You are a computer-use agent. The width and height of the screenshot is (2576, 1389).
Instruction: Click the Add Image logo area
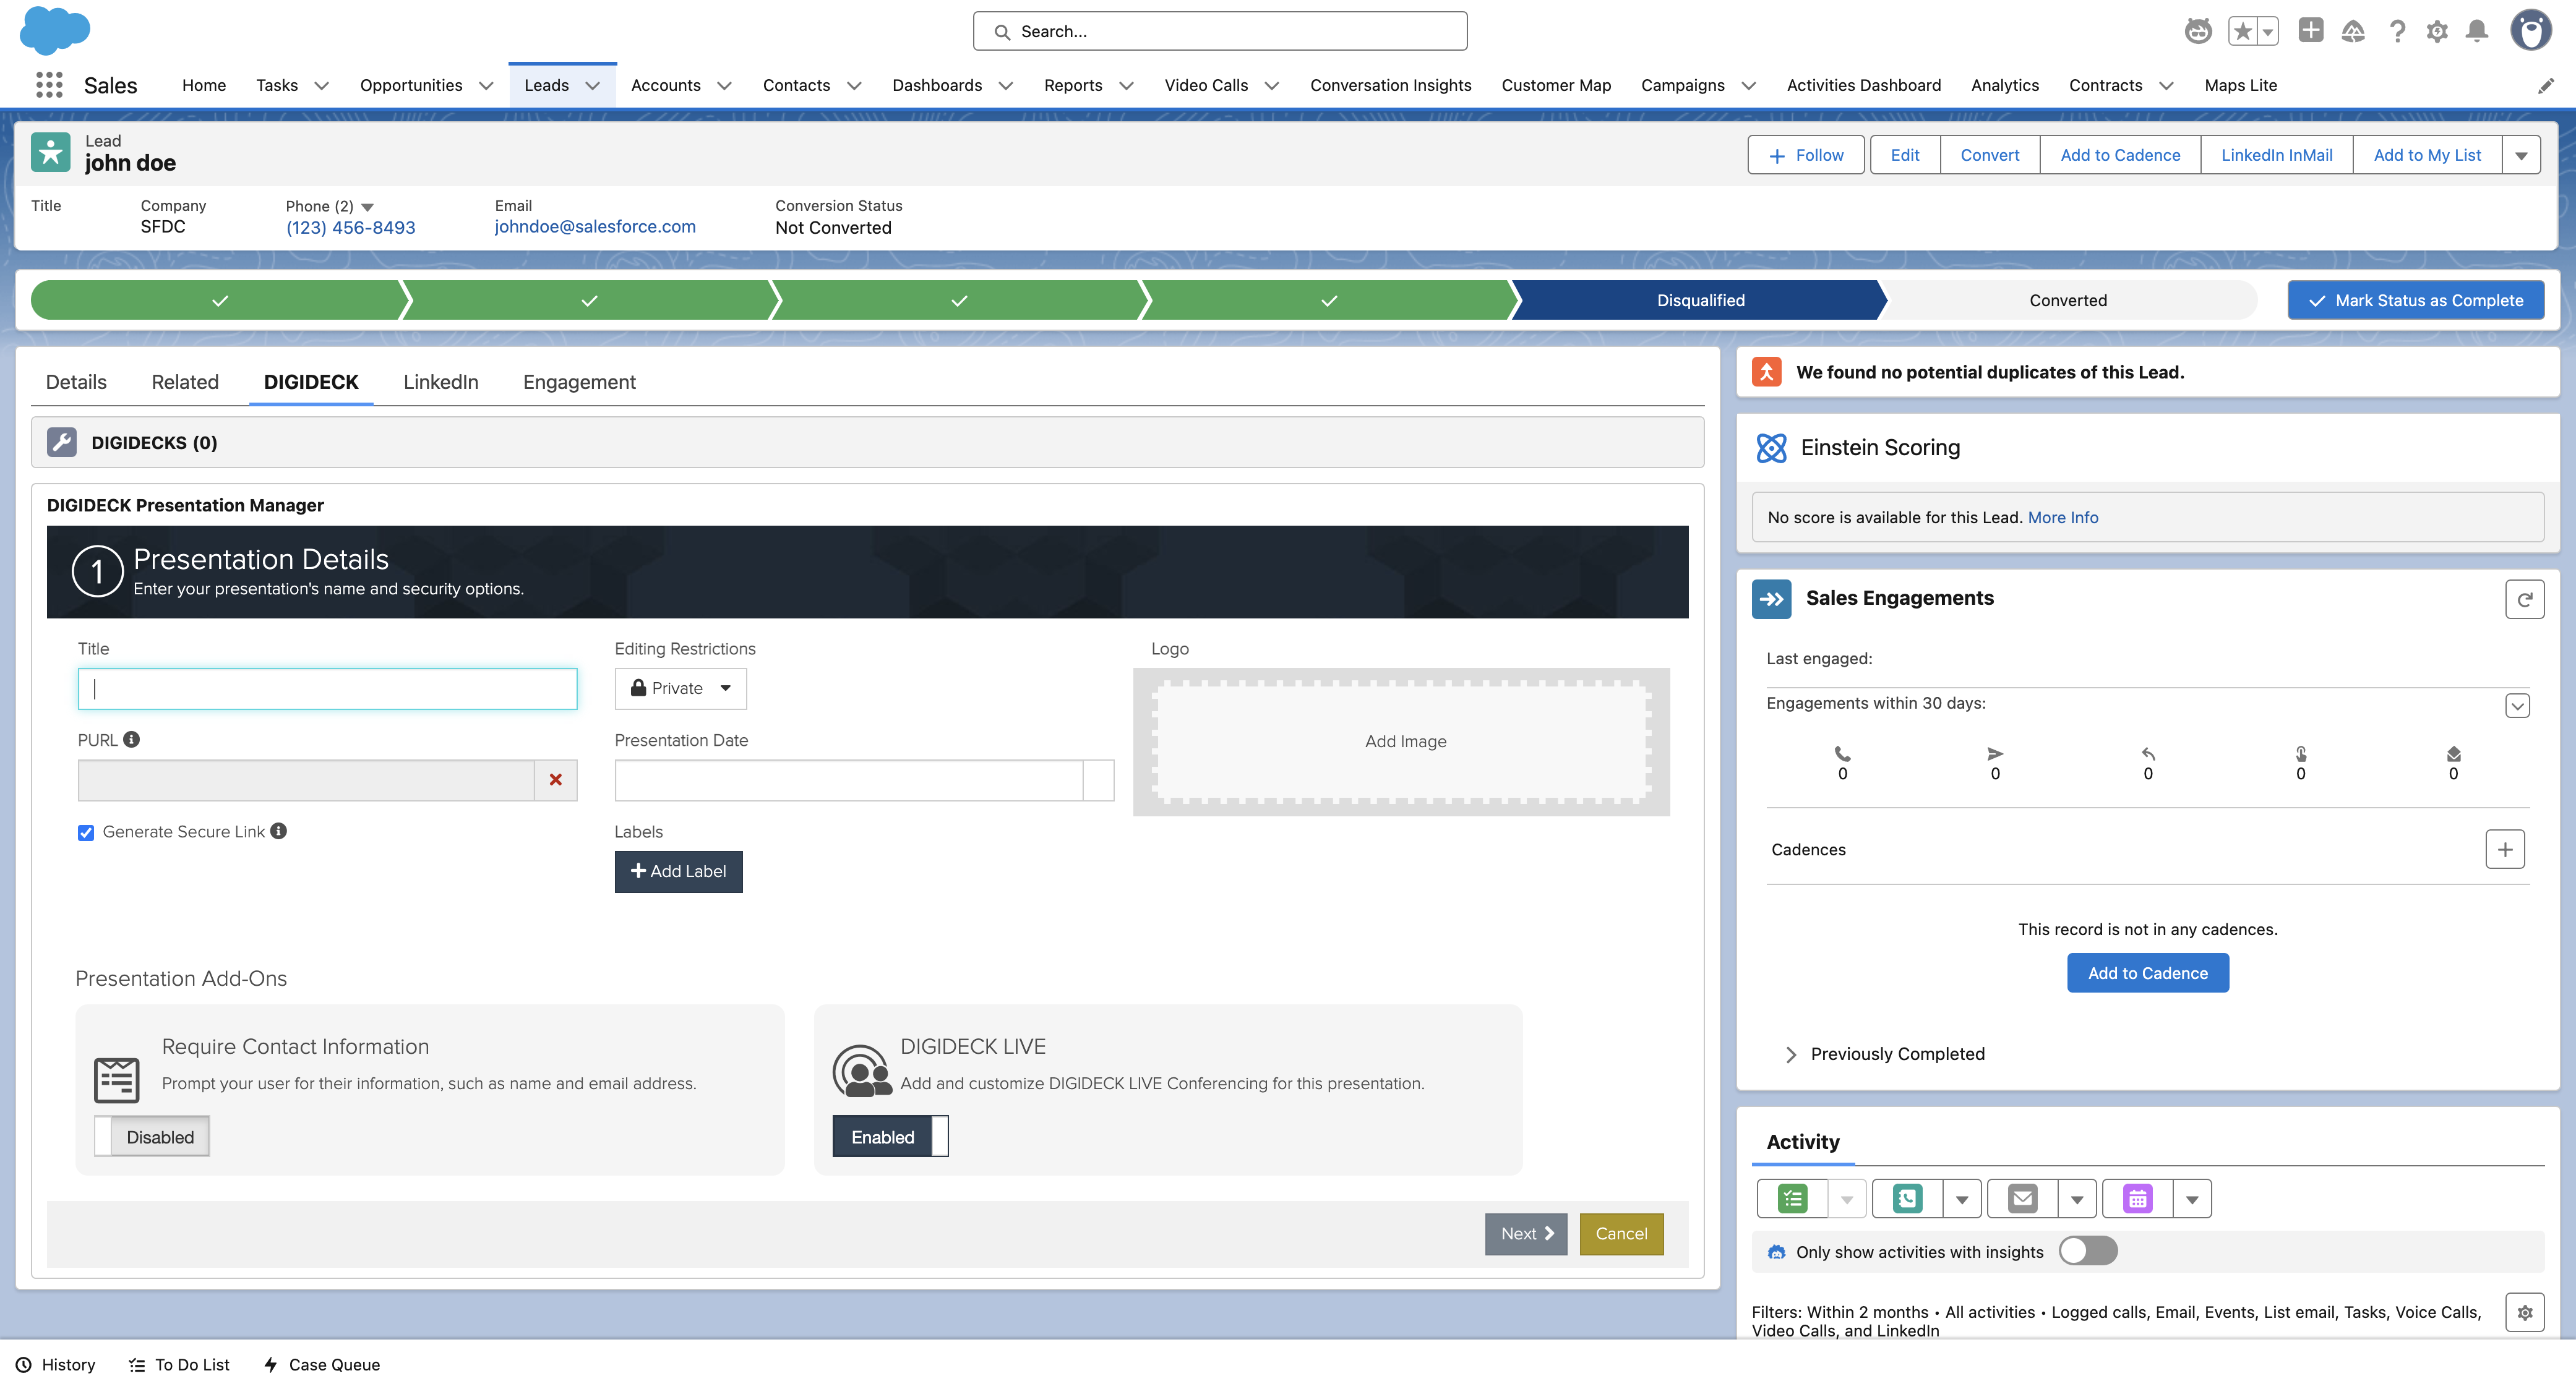point(1401,741)
